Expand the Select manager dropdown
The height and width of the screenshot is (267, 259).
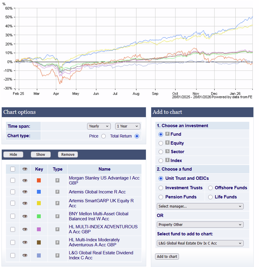200,206
